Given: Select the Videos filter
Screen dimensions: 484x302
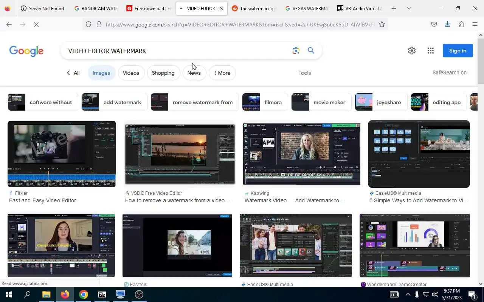Looking at the screenshot, I should 131,73.
